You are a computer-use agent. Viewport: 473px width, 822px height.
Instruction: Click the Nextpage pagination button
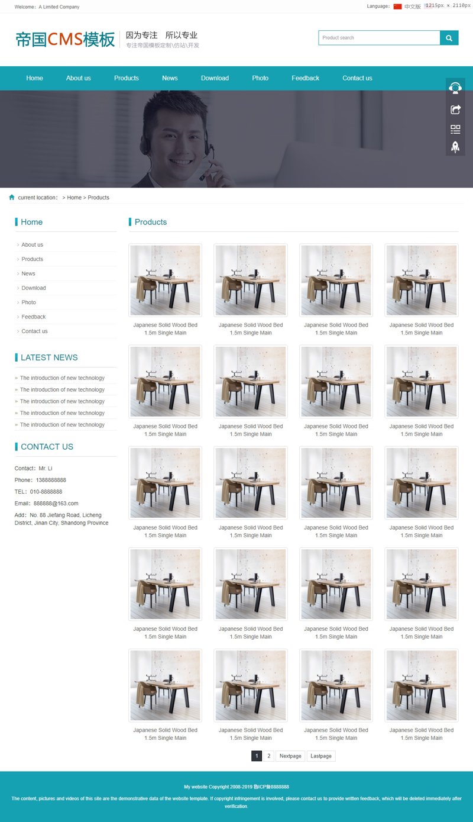pos(290,756)
